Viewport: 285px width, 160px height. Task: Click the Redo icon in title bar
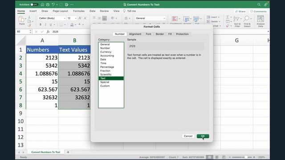(x=61, y=4)
